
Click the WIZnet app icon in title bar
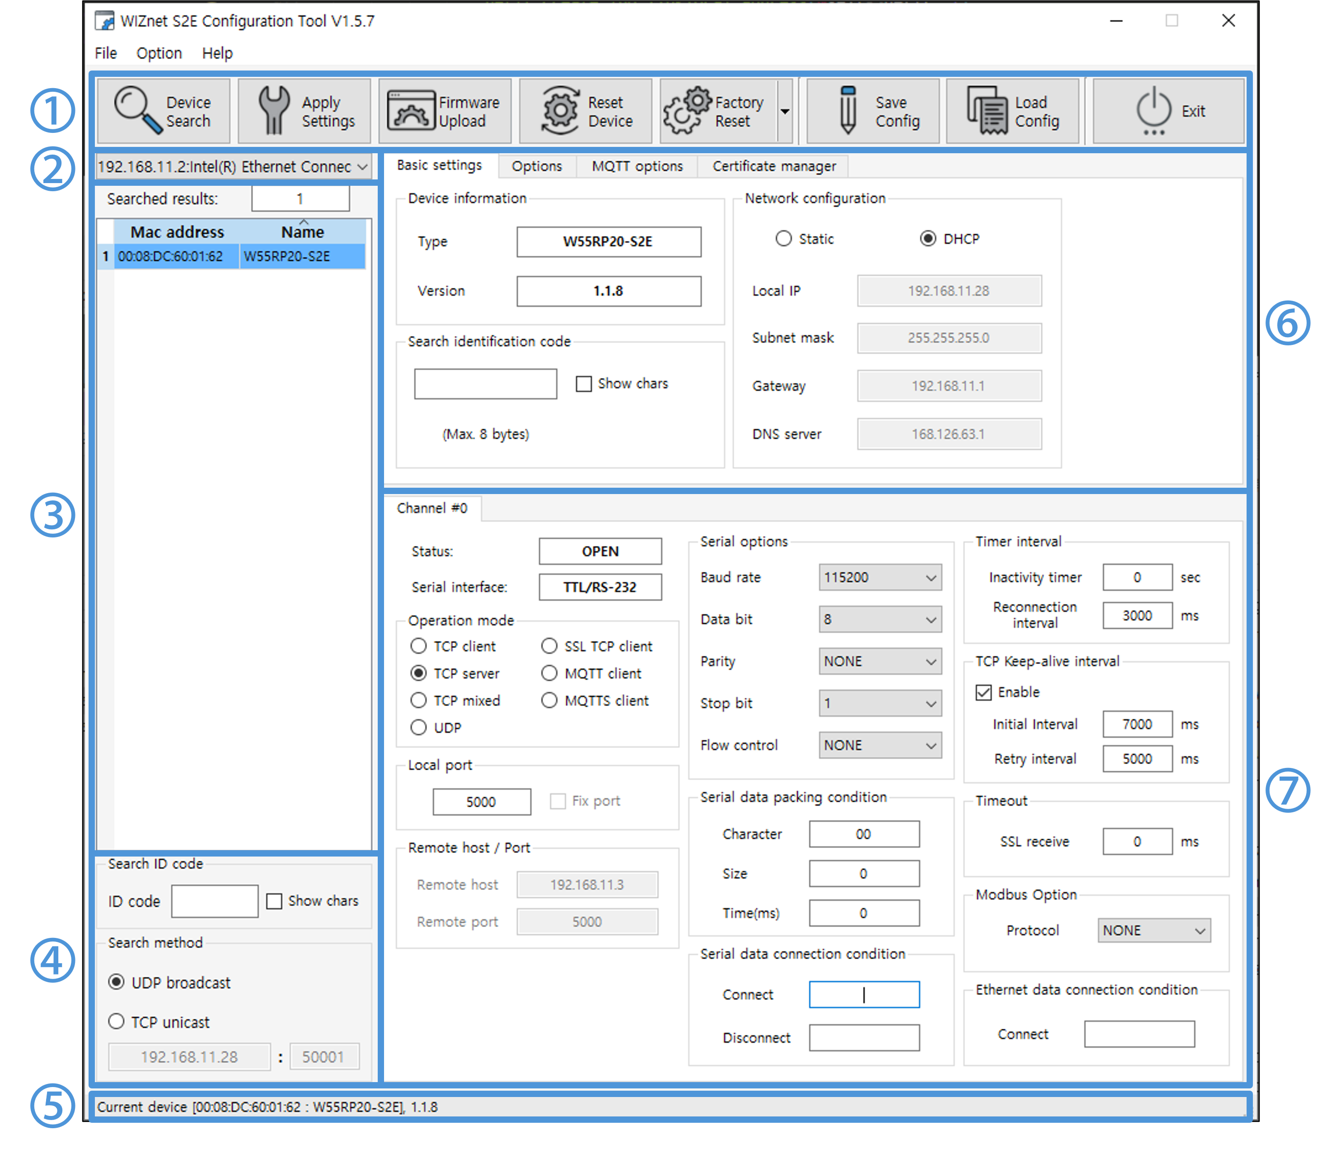(x=104, y=21)
